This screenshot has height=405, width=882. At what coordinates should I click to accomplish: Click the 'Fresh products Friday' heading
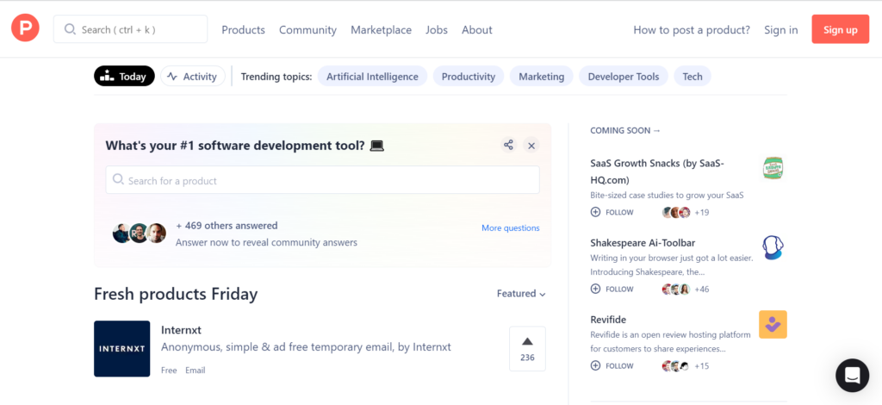pyautogui.click(x=176, y=294)
